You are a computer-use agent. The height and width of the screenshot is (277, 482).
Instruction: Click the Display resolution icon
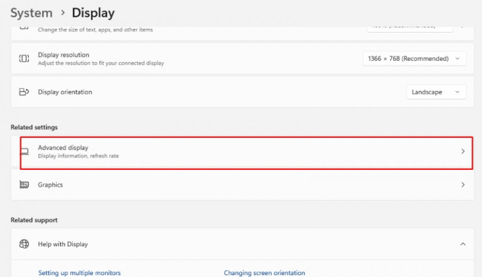tap(24, 58)
